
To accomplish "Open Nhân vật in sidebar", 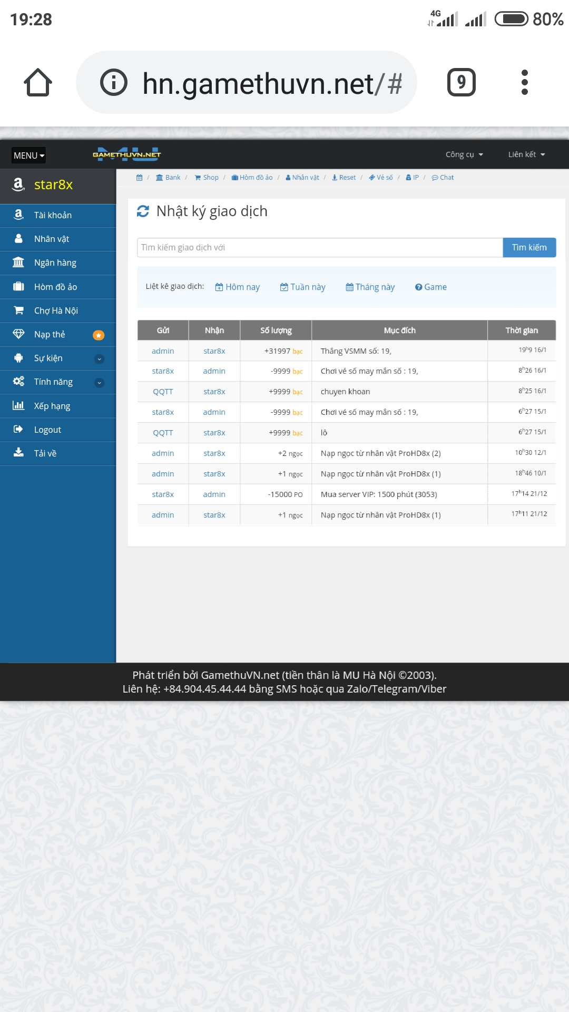I will click(x=58, y=239).
